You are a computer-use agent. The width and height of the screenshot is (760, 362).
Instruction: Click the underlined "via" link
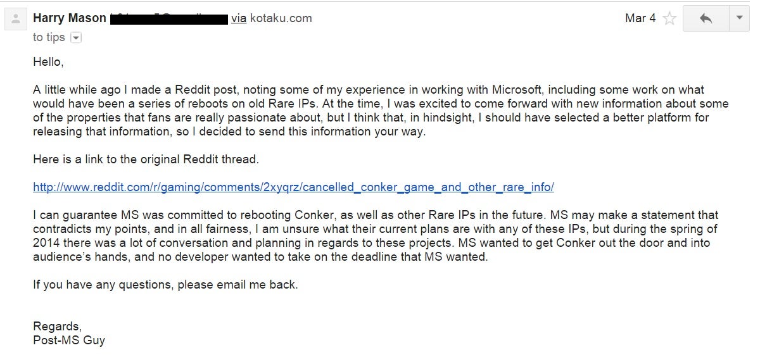(x=239, y=18)
